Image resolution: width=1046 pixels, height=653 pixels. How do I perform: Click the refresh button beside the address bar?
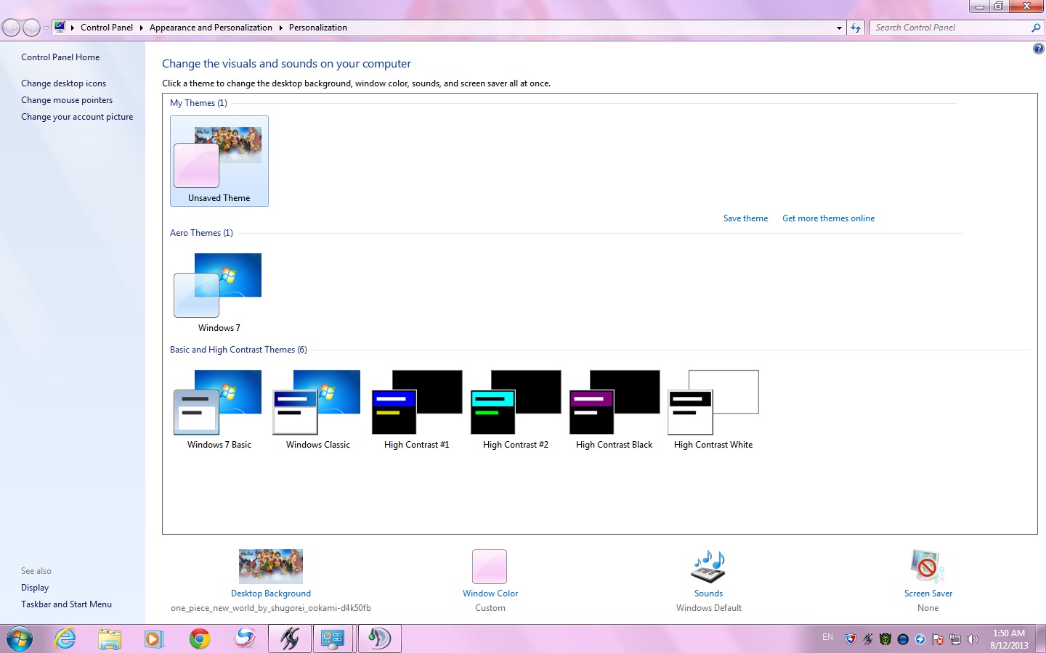click(x=856, y=28)
